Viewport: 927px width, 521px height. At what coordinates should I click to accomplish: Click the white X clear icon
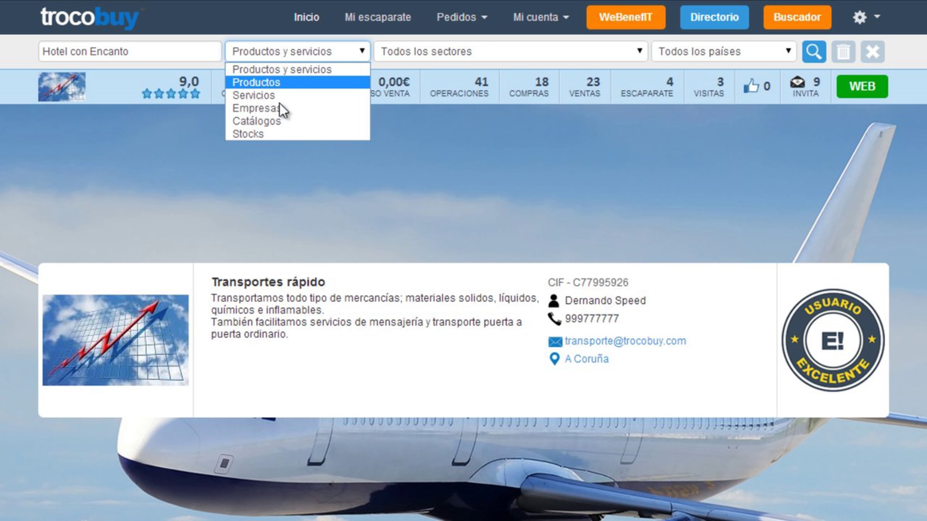872,51
